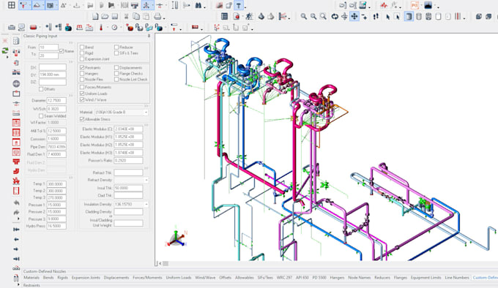498x288 pixels.
Task: Click the four-pane grid layout icon
Action: 12,5
